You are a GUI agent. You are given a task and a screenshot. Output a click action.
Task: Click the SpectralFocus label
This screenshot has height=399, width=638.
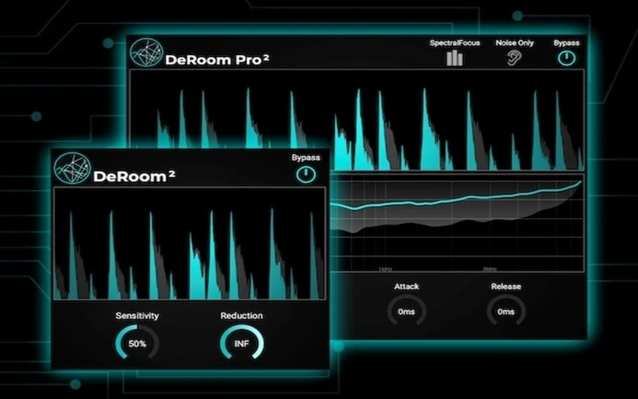click(x=455, y=43)
